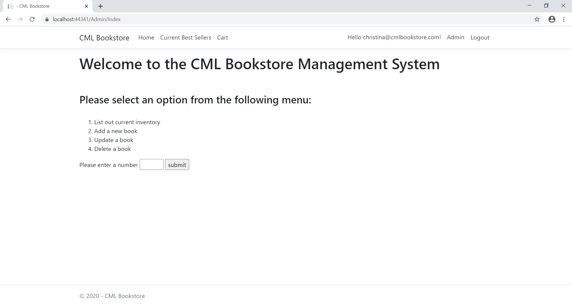Click the back navigation arrow
Image resolution: width=572 pixels, height=306 pixels.
(x=8, y=19)
